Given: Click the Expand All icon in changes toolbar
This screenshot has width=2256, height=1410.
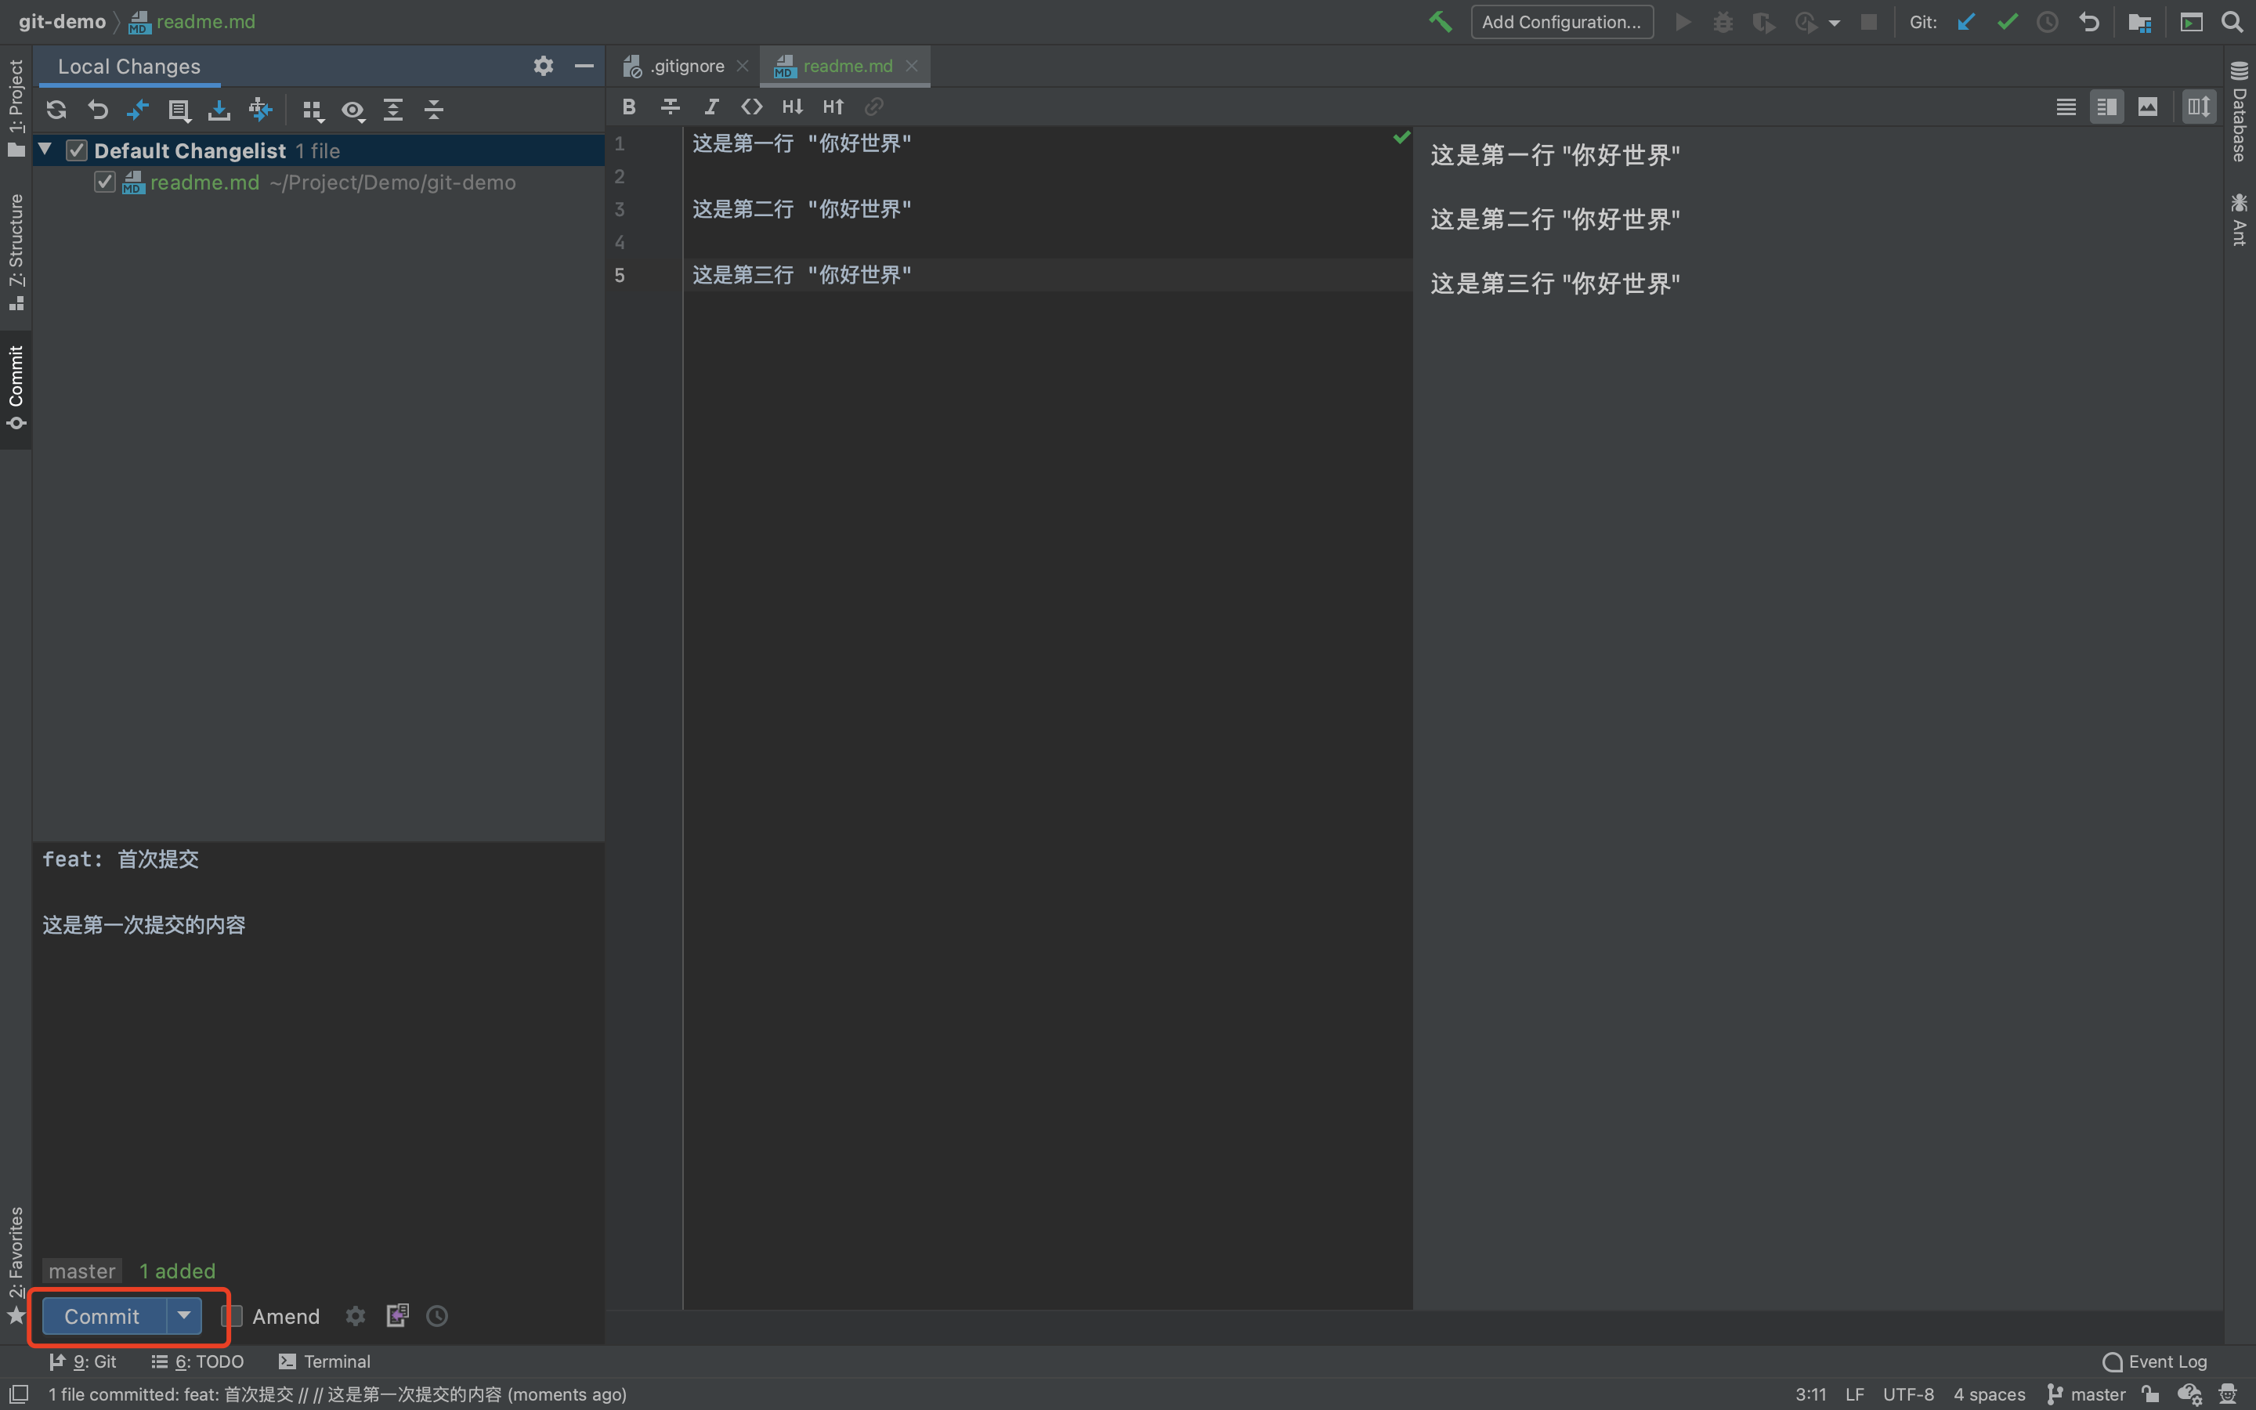Looking at the screenshot, I should tap(393, 110).
